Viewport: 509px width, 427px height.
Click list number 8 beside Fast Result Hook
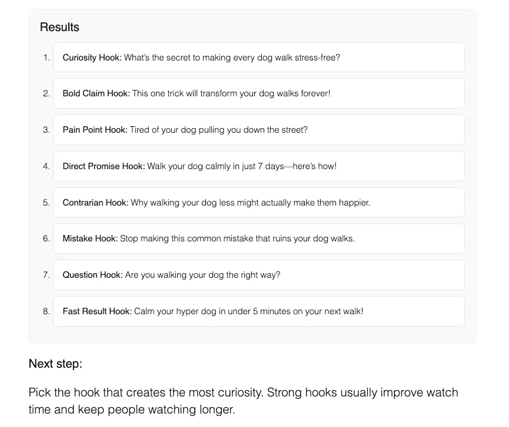[x=46, y=311]
